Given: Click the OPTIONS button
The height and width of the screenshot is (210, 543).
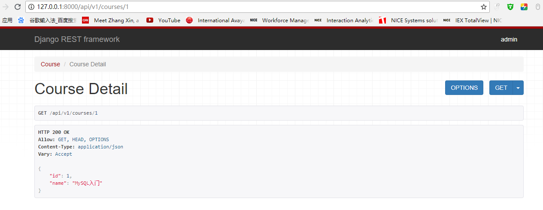Looking at the screenshot, I should pos(464,88).
